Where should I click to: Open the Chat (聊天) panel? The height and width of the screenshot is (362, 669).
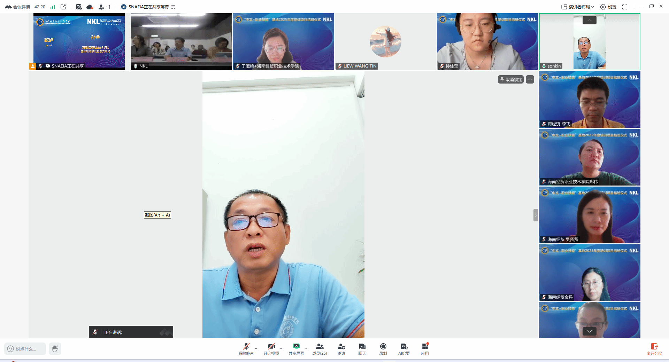click(362, 349)
